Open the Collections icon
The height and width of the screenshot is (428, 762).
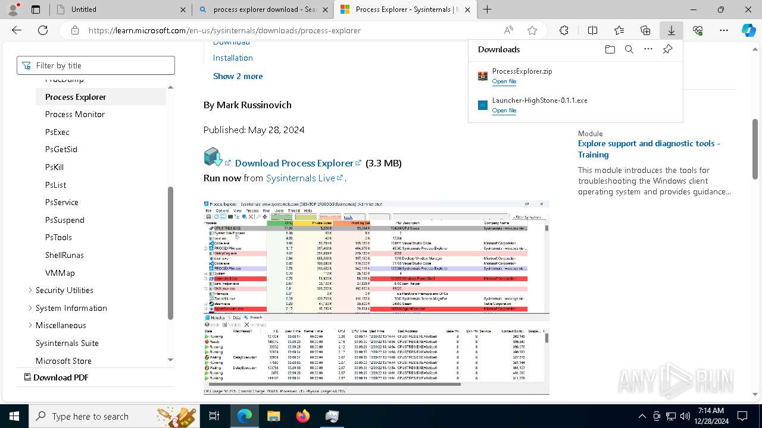pos(645,30)
